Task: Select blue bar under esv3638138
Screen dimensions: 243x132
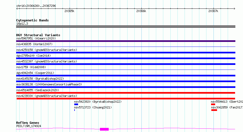Action: click(x=126, y=87)
